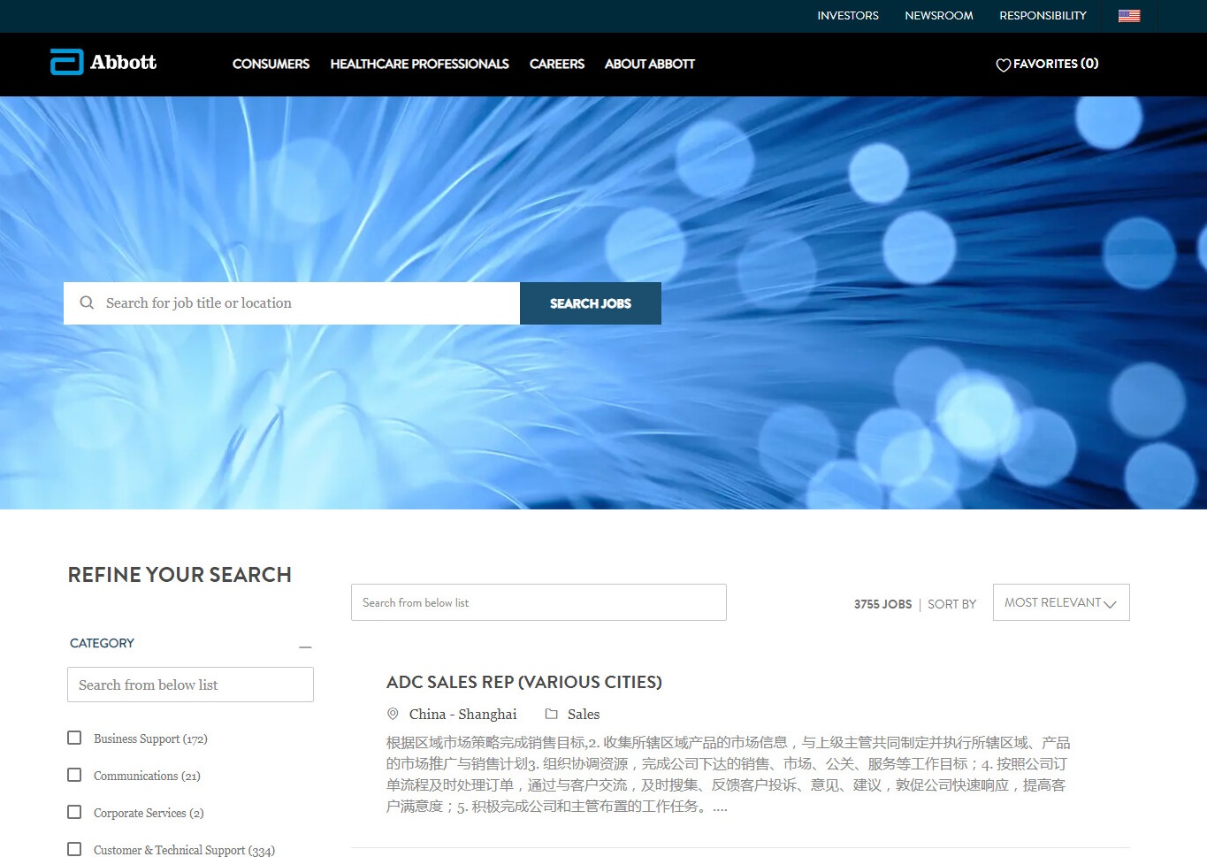Open the ADC Sales Rep job listing
The image size is (1207, 857).
point(523,682)
